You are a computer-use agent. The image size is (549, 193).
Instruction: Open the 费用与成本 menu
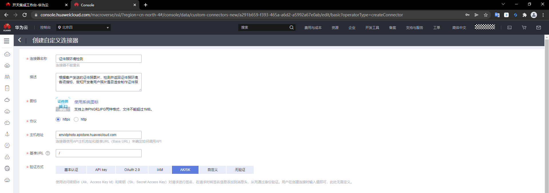pyautogui.click(x=313, y=28)
